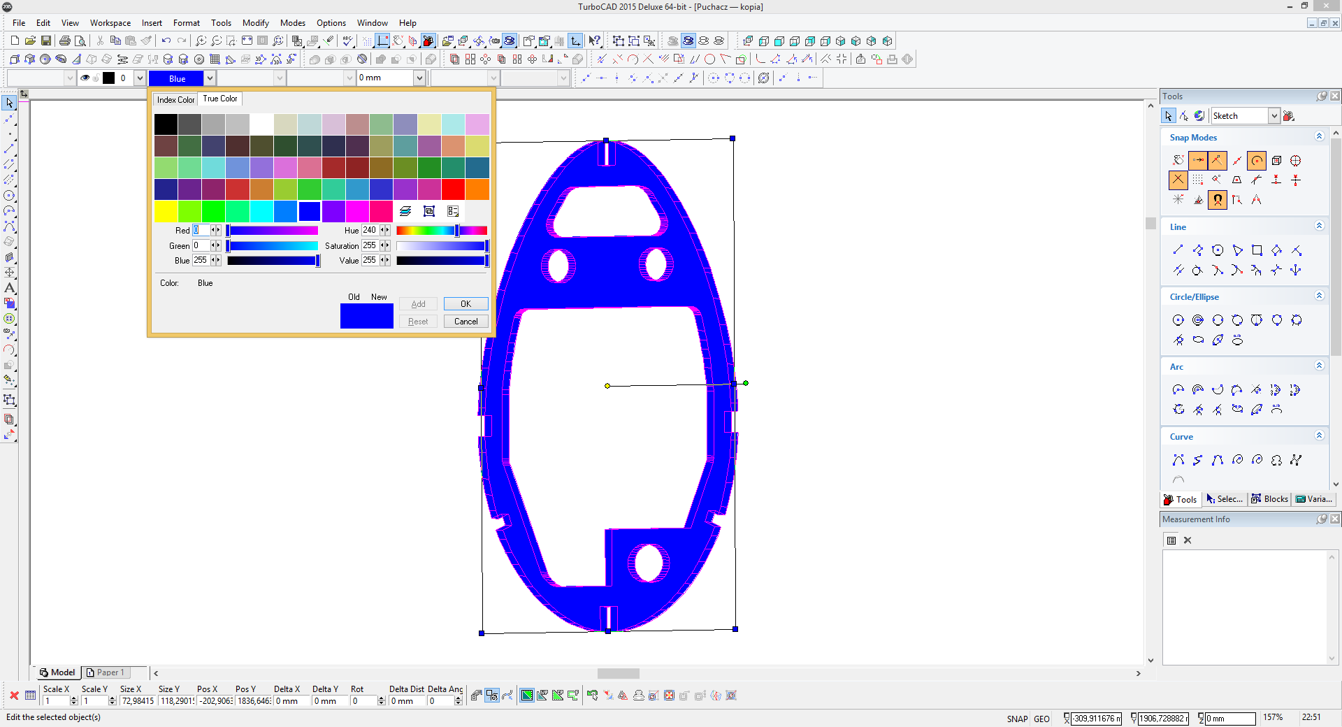Click the Save icon in the toolbar

click(46, 41)
